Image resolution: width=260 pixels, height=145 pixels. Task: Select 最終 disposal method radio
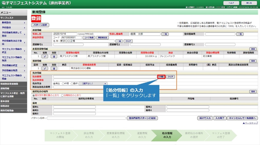tap(72, 84)
